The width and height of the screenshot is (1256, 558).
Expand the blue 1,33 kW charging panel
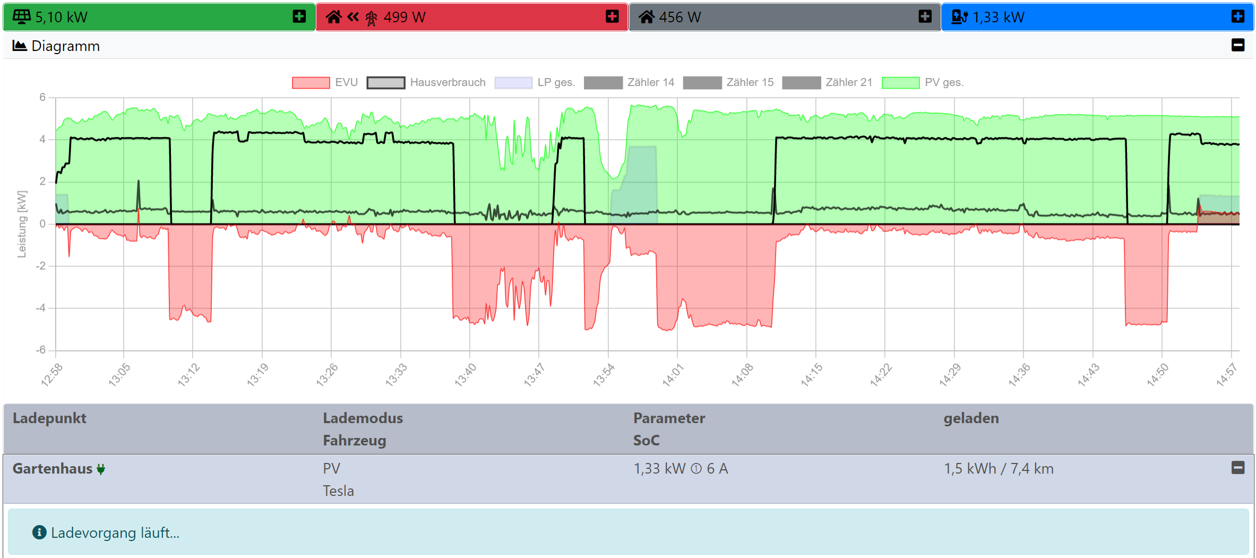tap(1238, 17)
